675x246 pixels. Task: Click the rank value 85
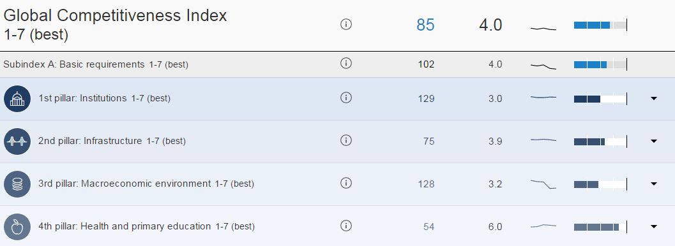tap(425, 25)
